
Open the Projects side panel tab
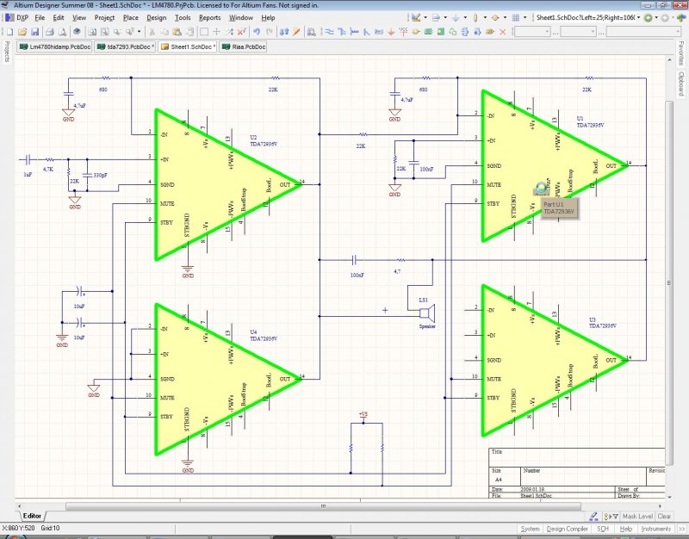click(7, 52)
